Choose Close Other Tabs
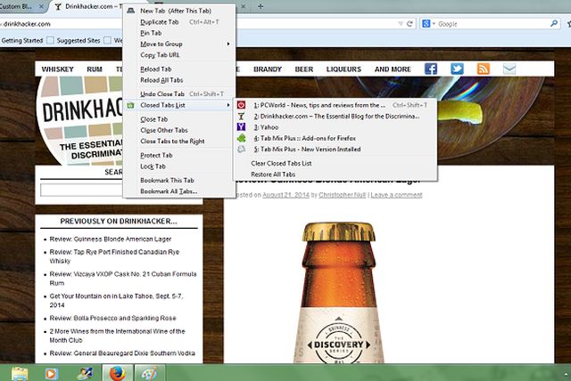Image resolution: width=571 pixels, height=381 pixels. pos(179,130)
